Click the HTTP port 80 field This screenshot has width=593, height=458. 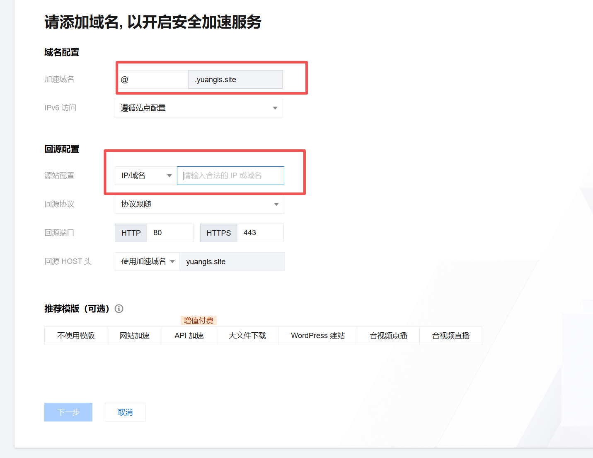point(170,233)
